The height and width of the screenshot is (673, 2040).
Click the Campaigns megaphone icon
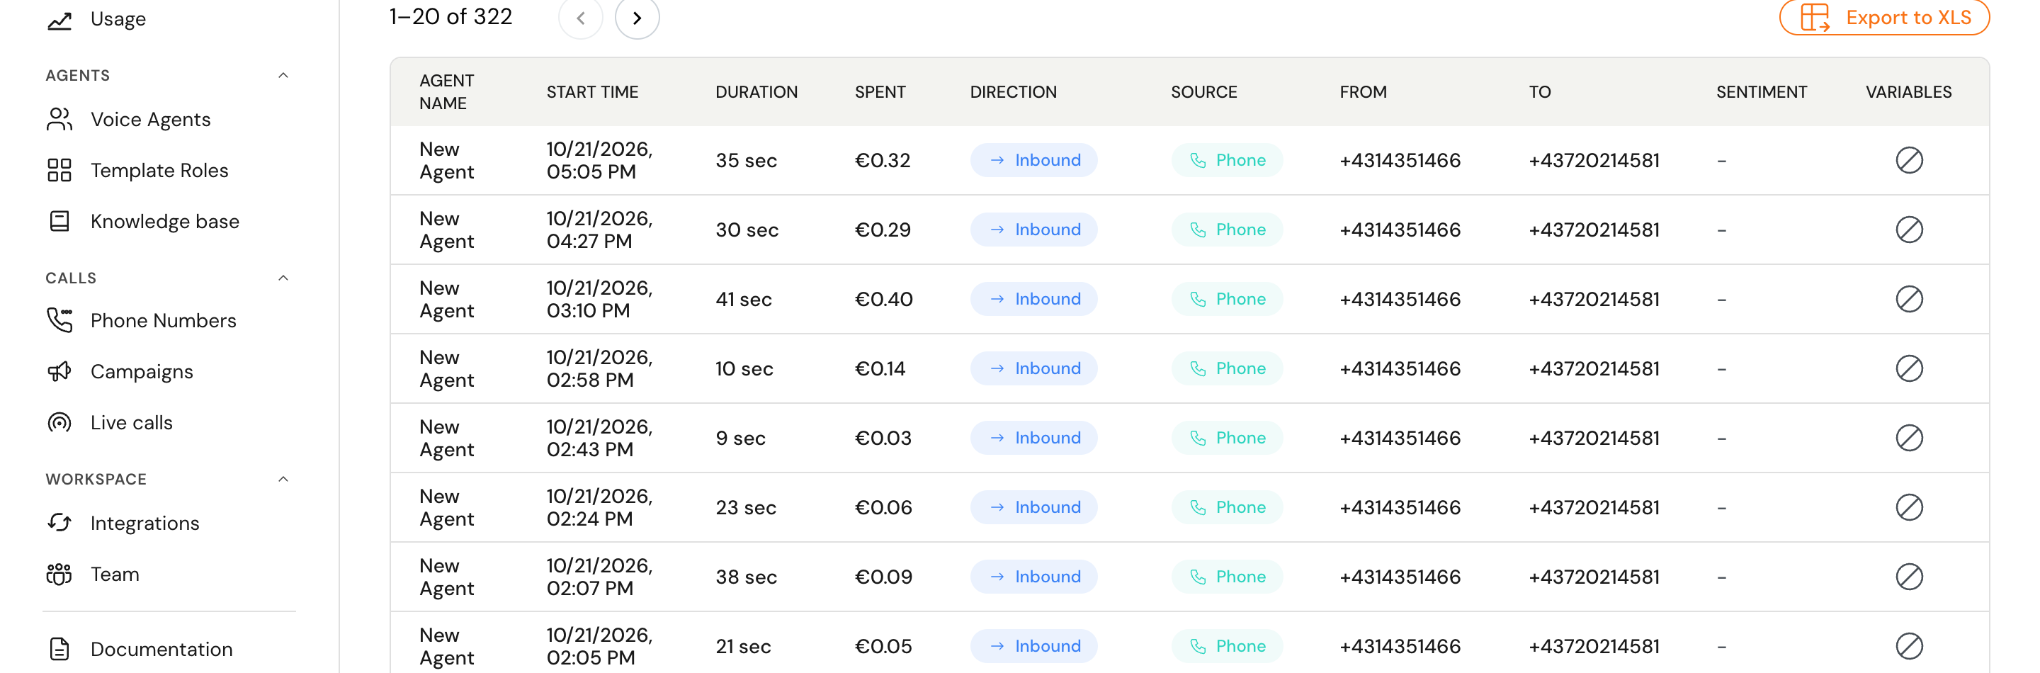[x=59, y=371]
